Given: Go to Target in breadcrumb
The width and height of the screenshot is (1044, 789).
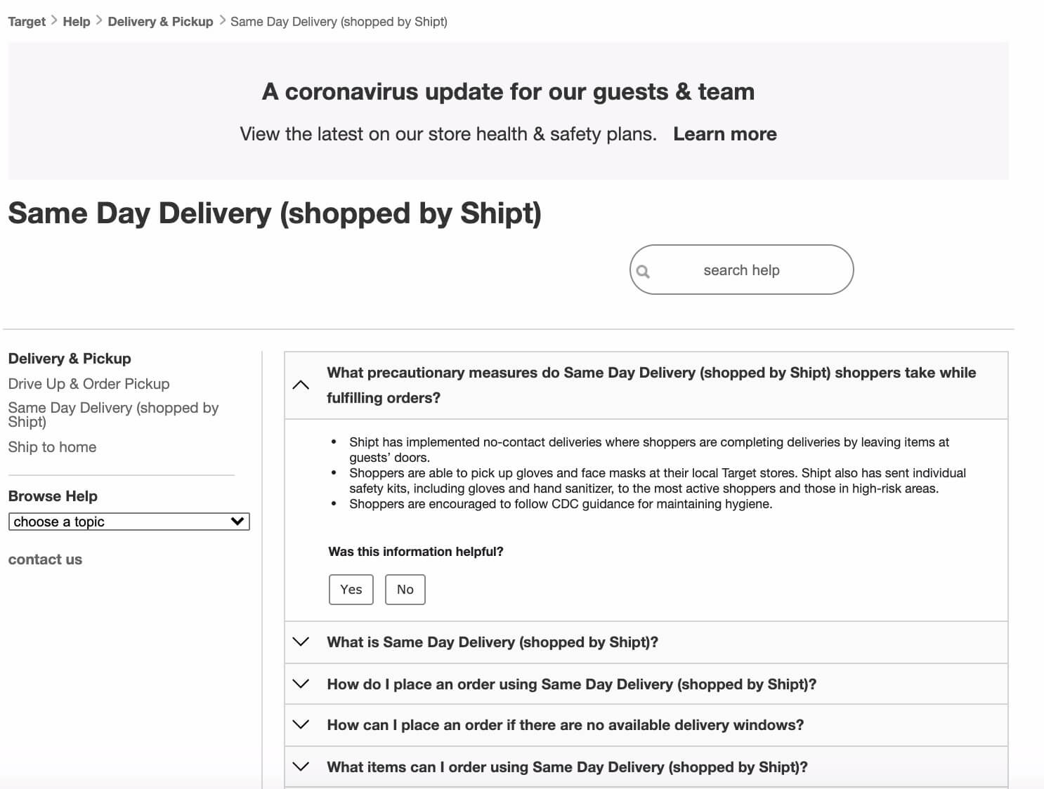Looking at the screenshot, I should point(27,22).
